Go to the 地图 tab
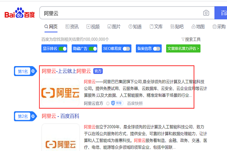Image resolution: width=227 pixels, height=151 pixels. (198, 27)
